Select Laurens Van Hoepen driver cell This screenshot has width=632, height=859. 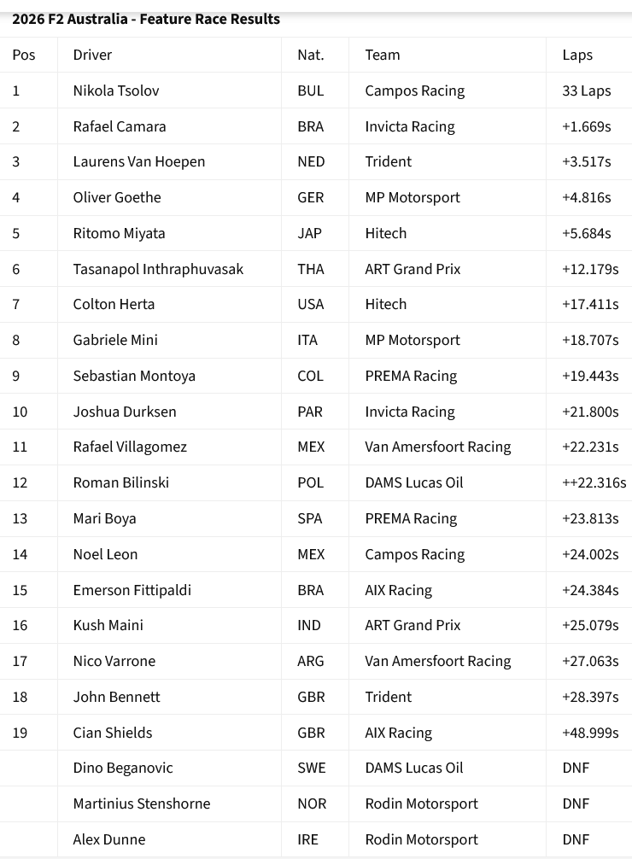coord(139,161)
